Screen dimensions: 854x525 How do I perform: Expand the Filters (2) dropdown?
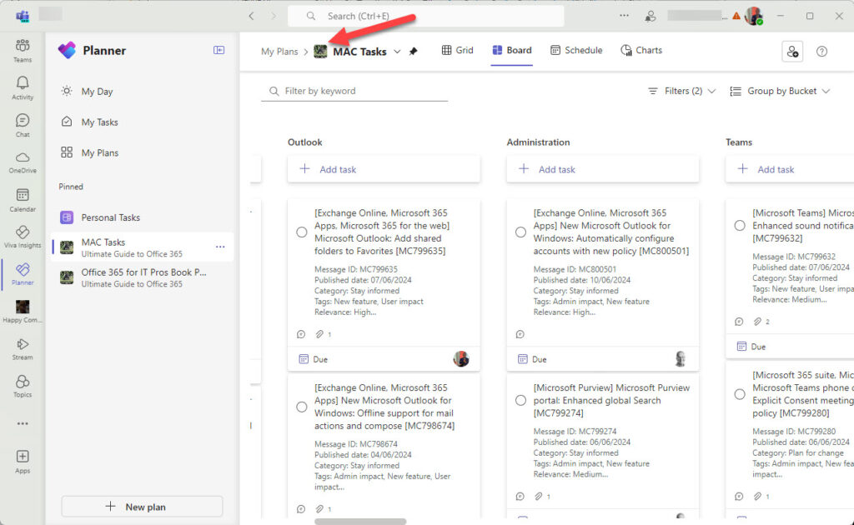point(681,91)
